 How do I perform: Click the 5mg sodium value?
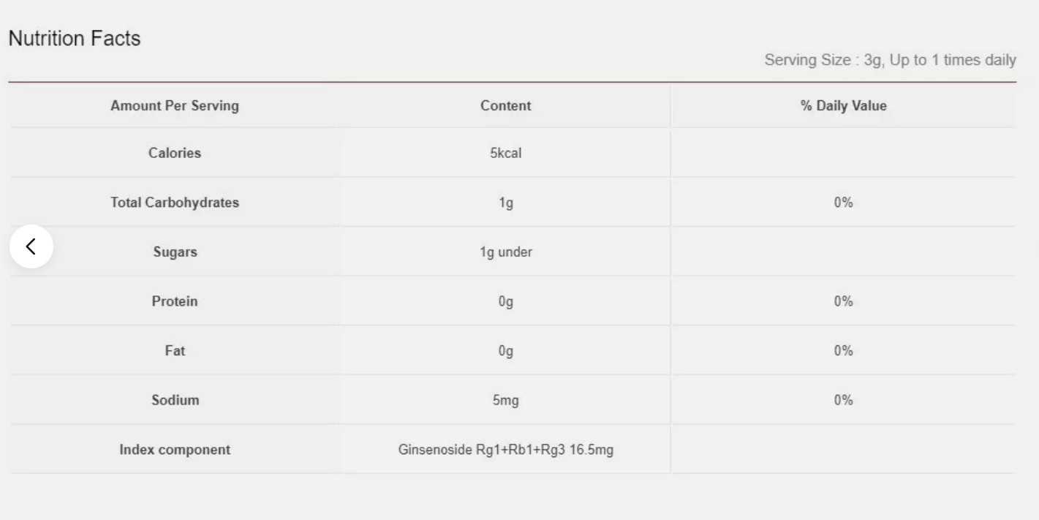tap(506, 400)
